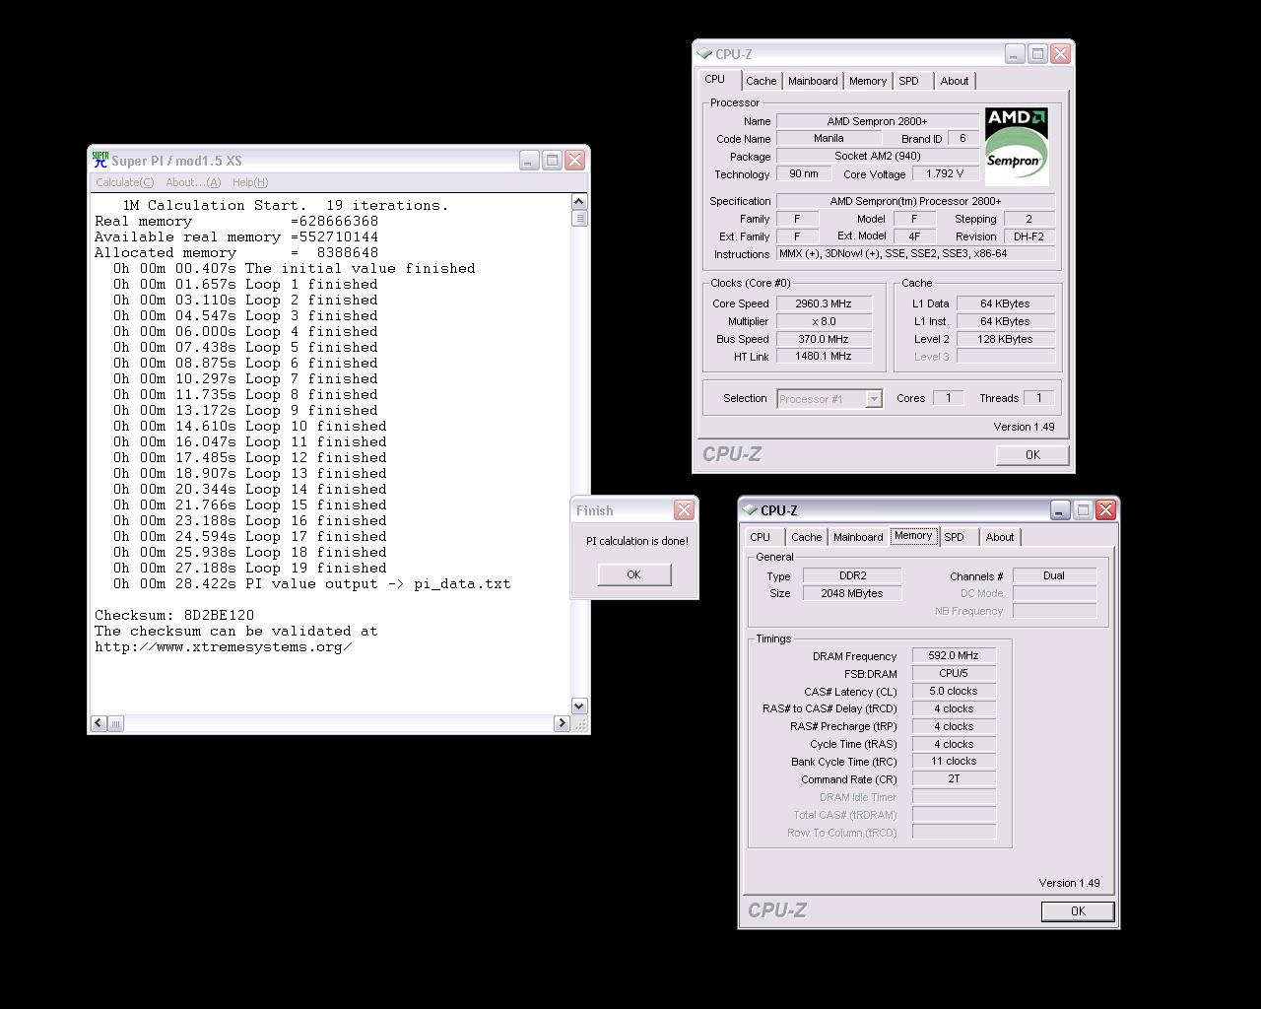Image resolution: width=1261 pixels, height=1009 pixels.
Task: Switch to About tab in lower CPU-Z window
Action: [1000, 537]
